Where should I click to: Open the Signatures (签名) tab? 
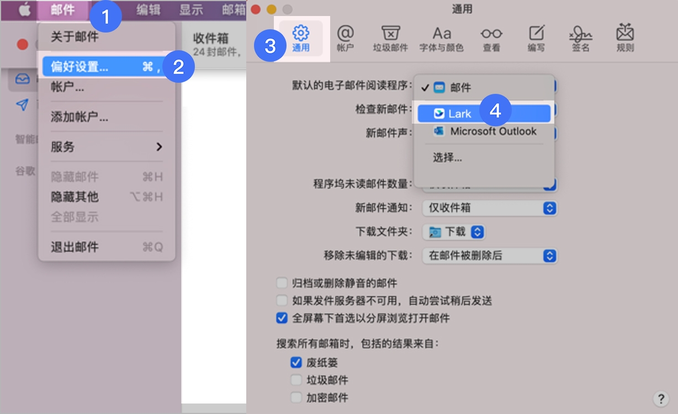581,38
